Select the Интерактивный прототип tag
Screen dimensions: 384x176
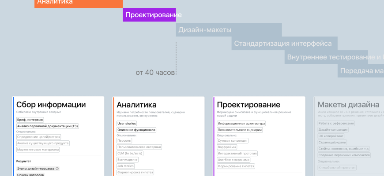pyautogui.click(x=237, y=153)
